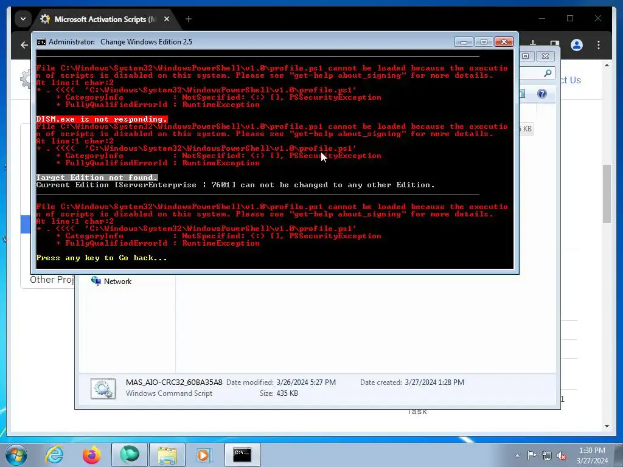This screenshot has width=623, height=467.
Task: Click the Chrome page scrollbar up arrow
Action: (607, 65)
